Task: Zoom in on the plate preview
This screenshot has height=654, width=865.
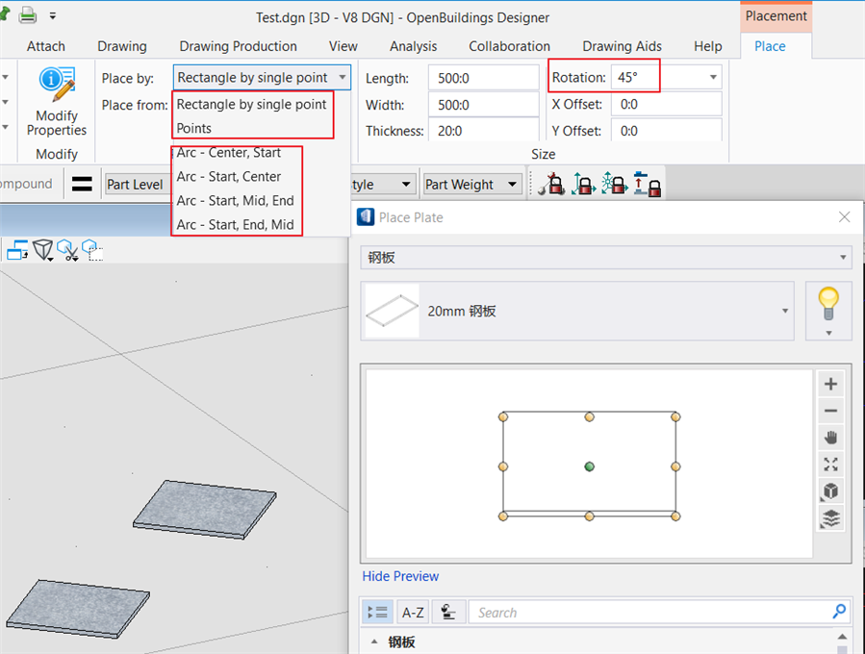Action: 830,385
